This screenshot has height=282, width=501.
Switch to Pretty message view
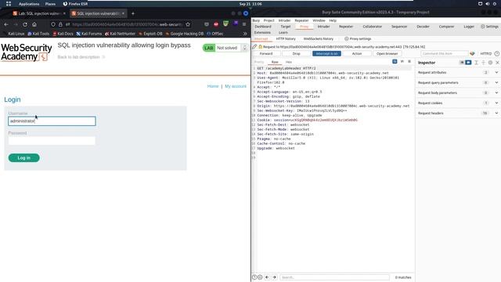259,62
